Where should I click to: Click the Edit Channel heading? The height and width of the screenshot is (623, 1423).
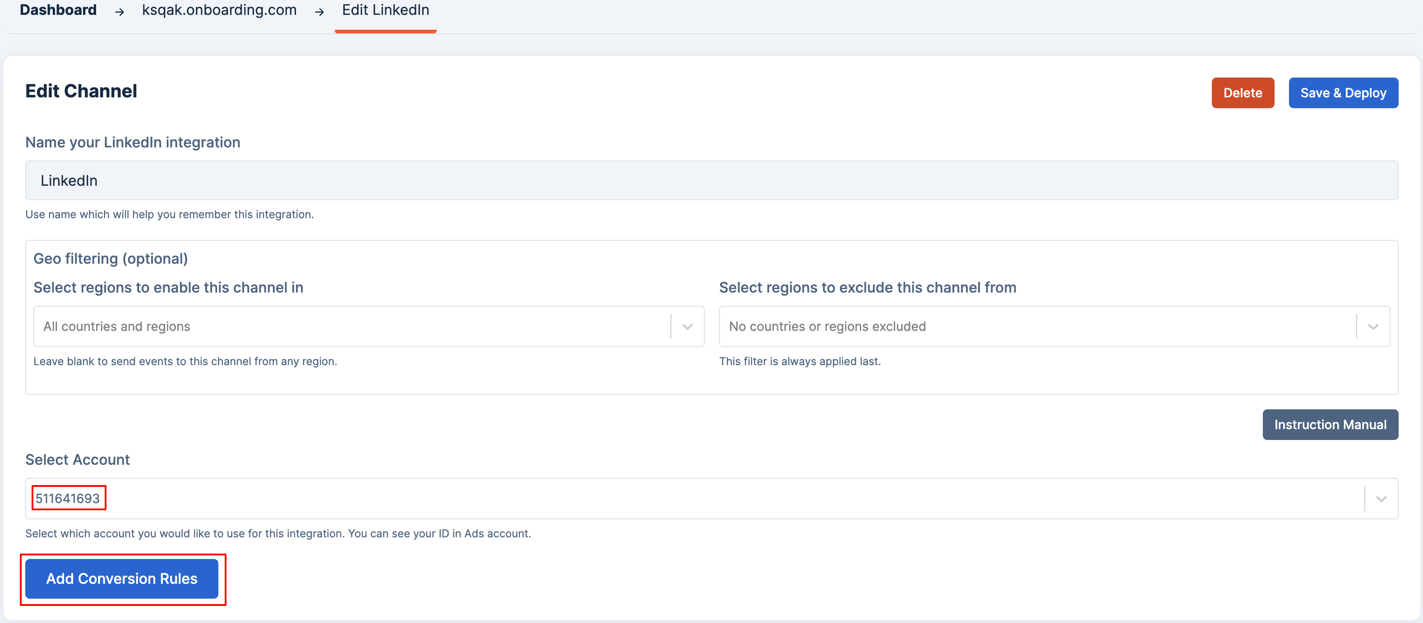click(81, 91)
